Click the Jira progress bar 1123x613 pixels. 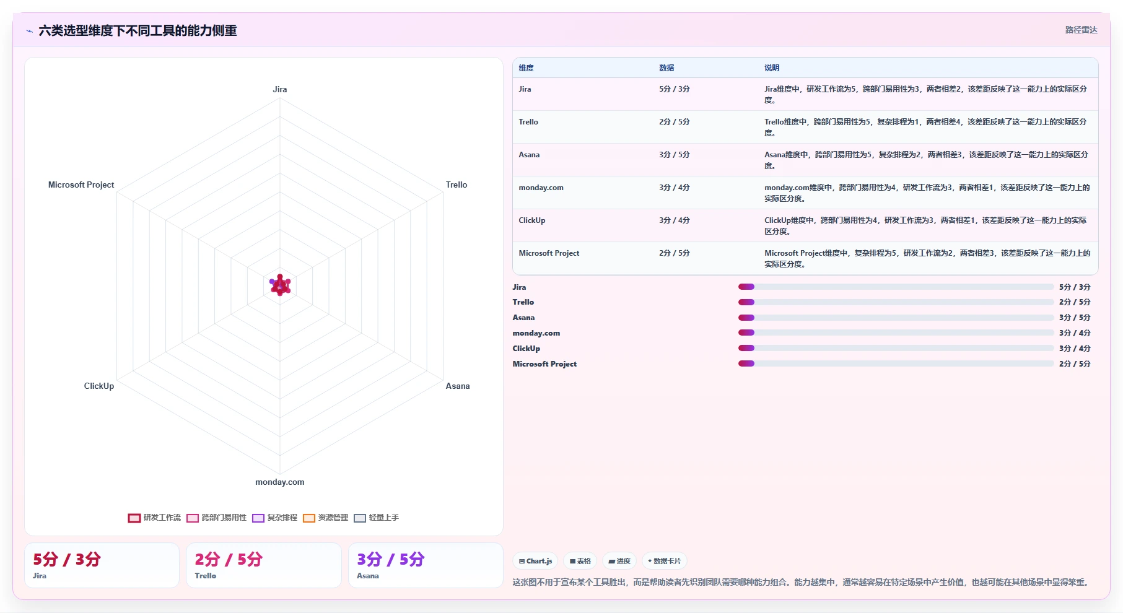tap(896, 287)
